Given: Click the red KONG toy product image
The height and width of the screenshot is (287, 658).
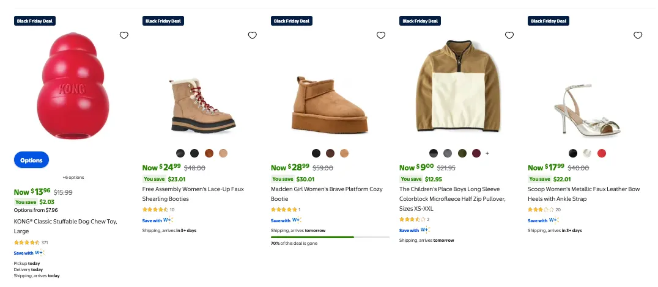Looking at the screenshot, I should [x=67, y=81].
